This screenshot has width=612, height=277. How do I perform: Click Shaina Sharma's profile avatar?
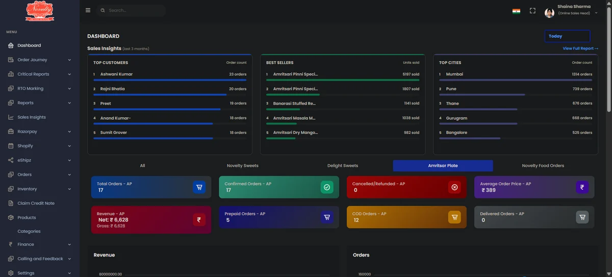click(x=549, y=13)
